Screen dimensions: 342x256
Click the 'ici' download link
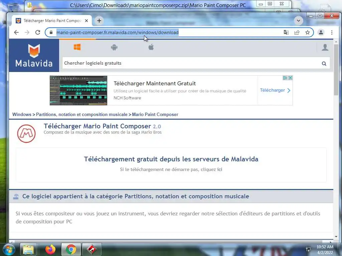click(x=220, y=169)
